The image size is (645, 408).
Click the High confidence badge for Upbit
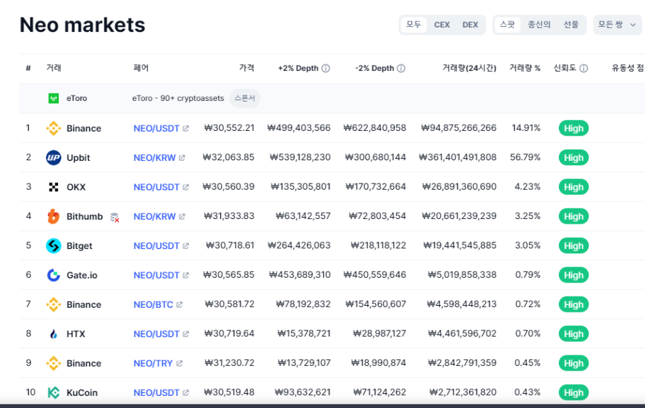click(574, 158)
